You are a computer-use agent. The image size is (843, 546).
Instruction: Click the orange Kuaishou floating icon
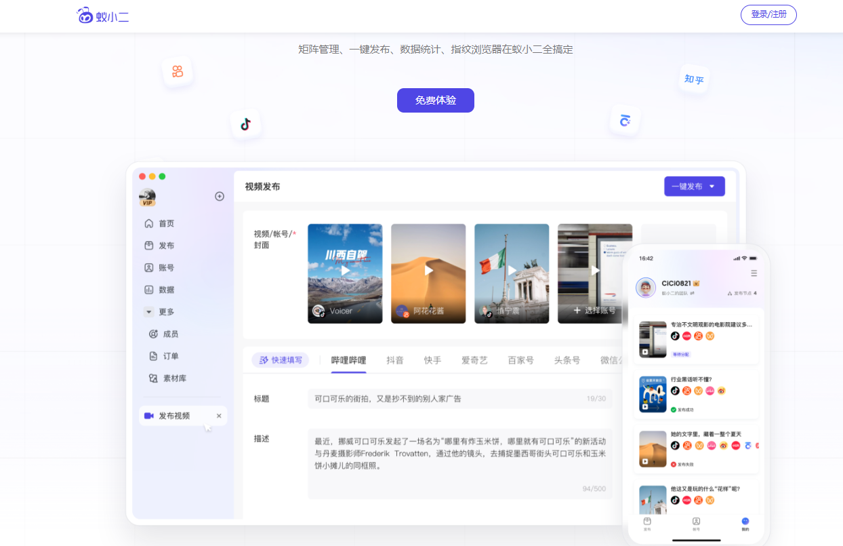(x=178, y=71)
